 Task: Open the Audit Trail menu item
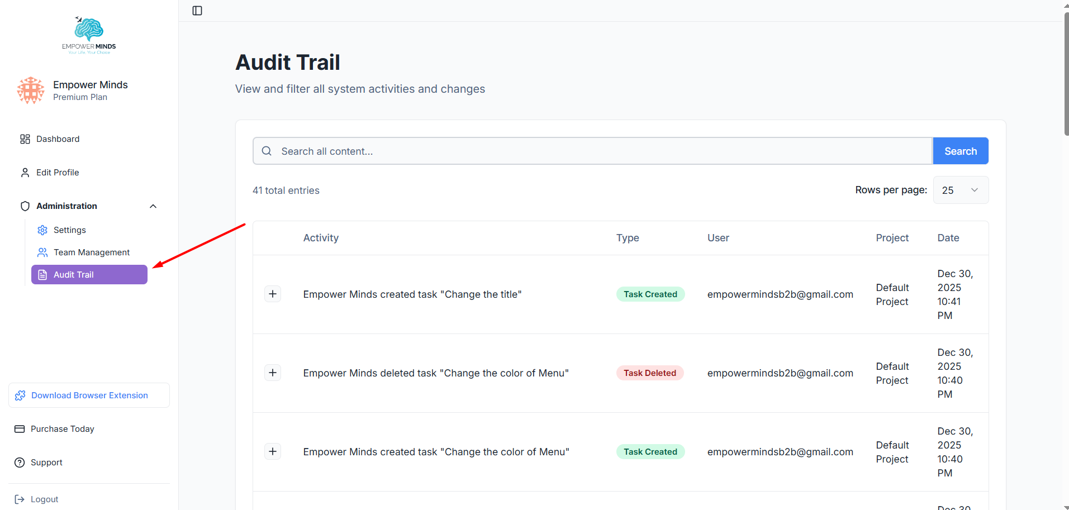pyautogui.click(x=89, y=275)
